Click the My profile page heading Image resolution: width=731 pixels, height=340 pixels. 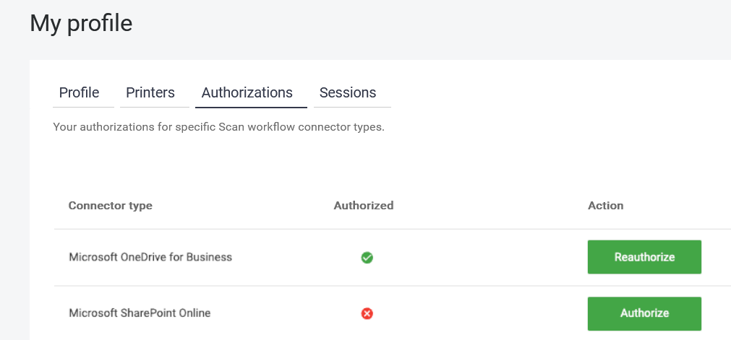[x=81, y=23]
